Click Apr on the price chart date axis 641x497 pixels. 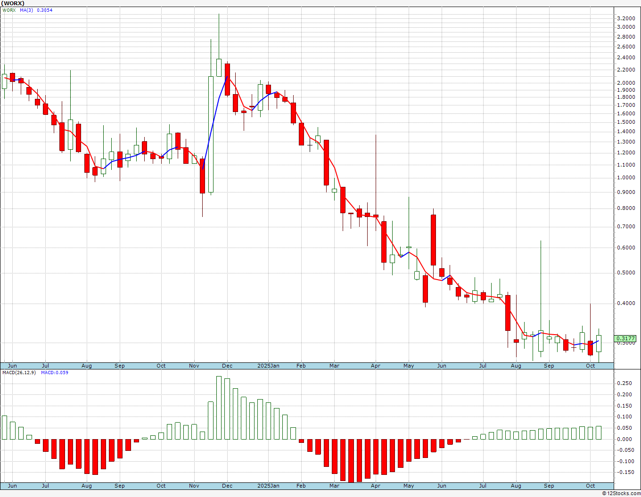(376, 366)
